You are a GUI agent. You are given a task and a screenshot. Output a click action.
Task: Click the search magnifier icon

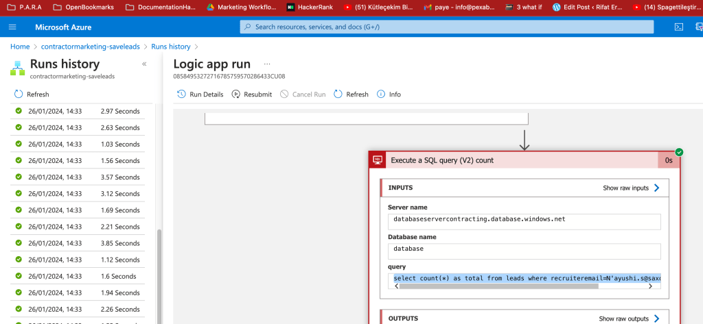coord(248,27)
